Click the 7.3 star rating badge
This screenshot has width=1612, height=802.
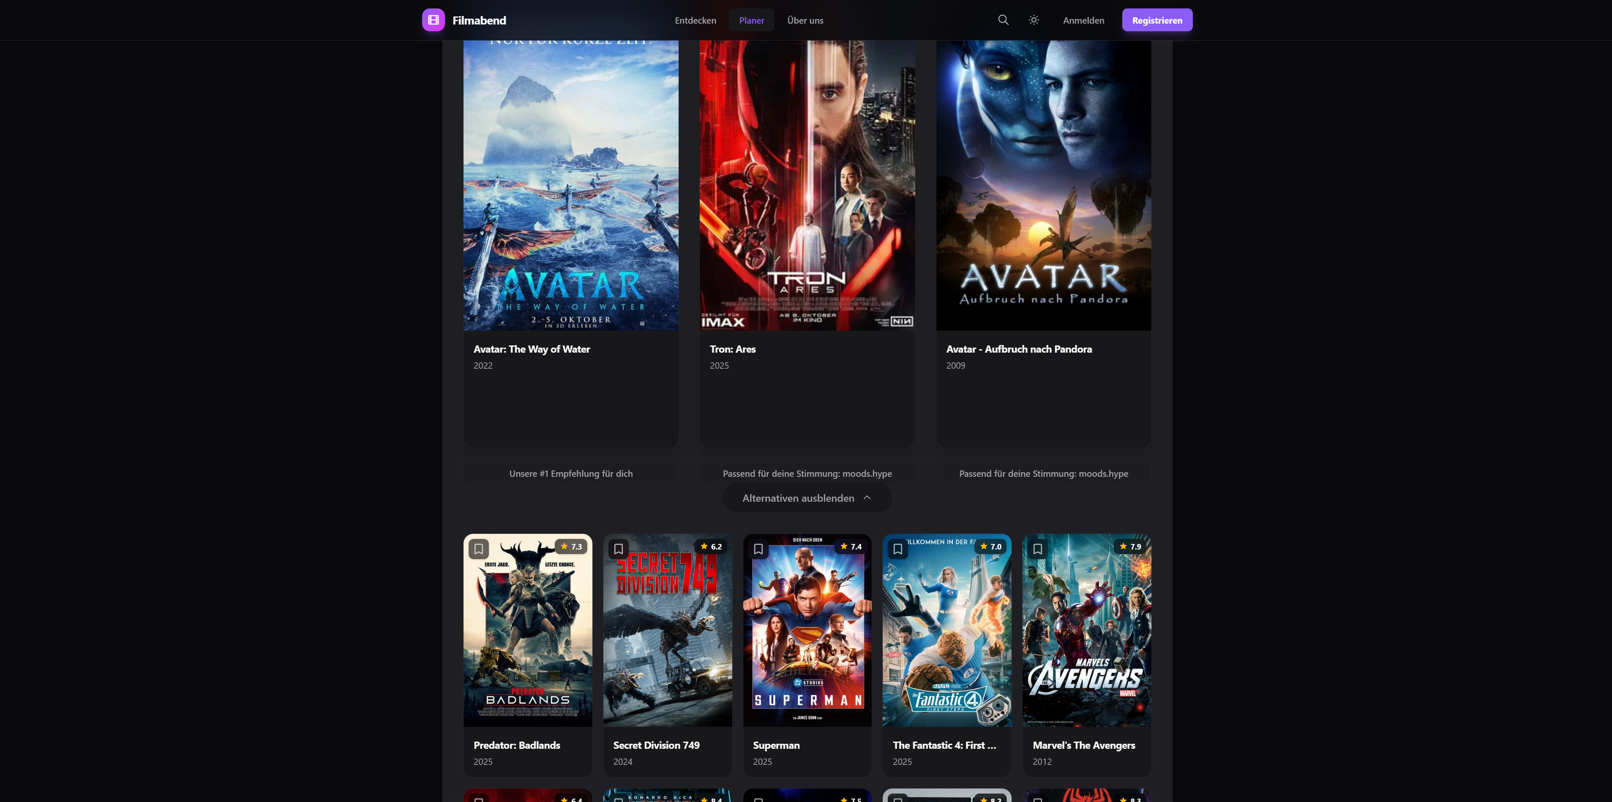tap(571, 546)
